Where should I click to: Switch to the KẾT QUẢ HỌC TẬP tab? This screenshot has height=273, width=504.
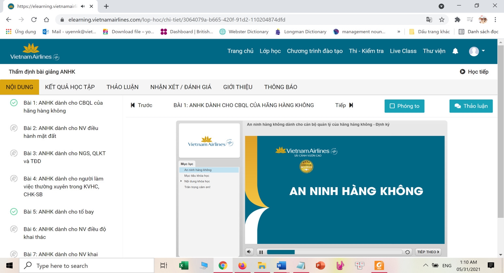(69, 87)
